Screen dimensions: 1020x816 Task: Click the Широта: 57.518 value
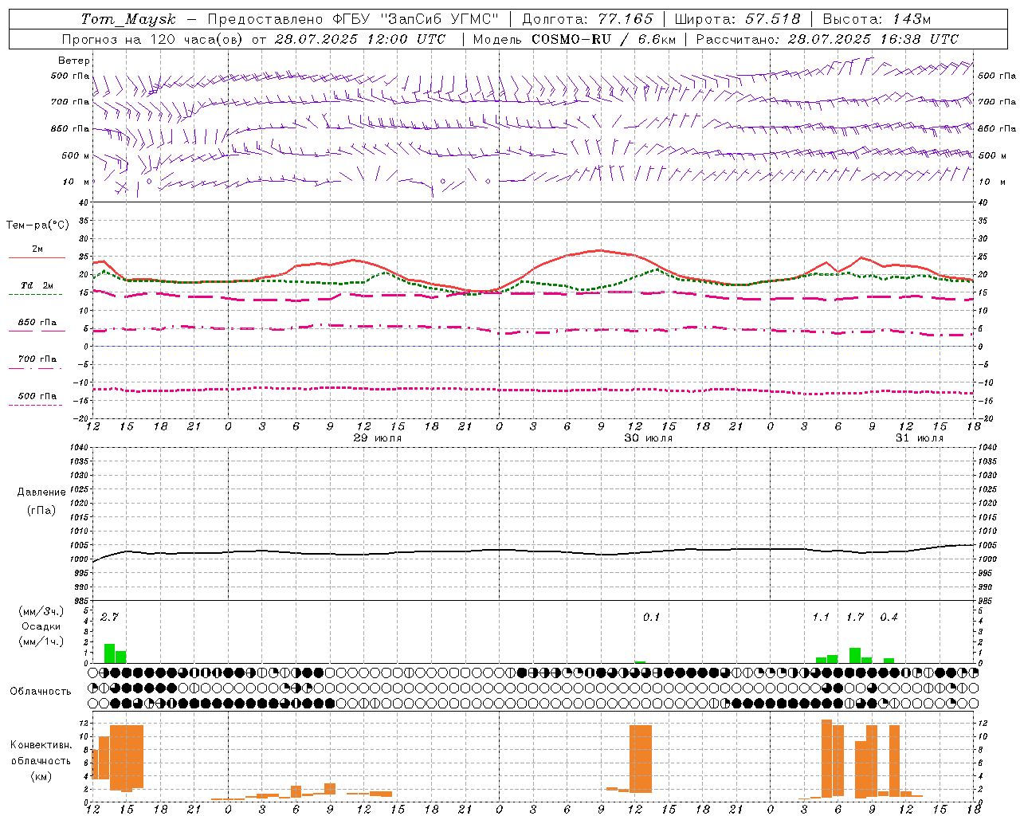737,19
